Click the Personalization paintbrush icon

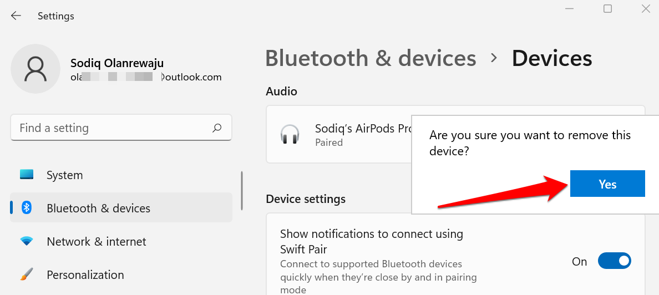point(27,274)
